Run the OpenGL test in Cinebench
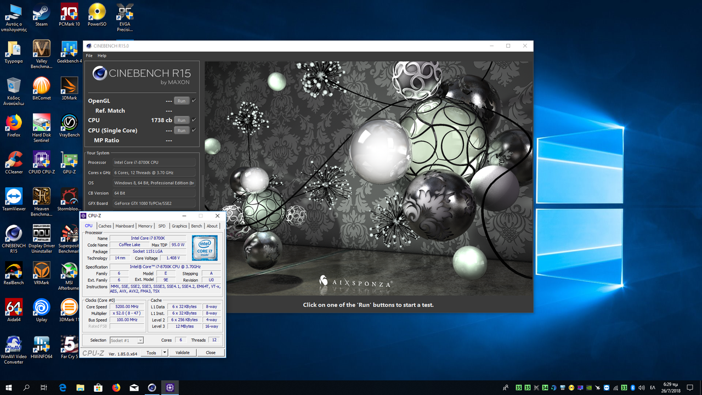 click(182, 101)
